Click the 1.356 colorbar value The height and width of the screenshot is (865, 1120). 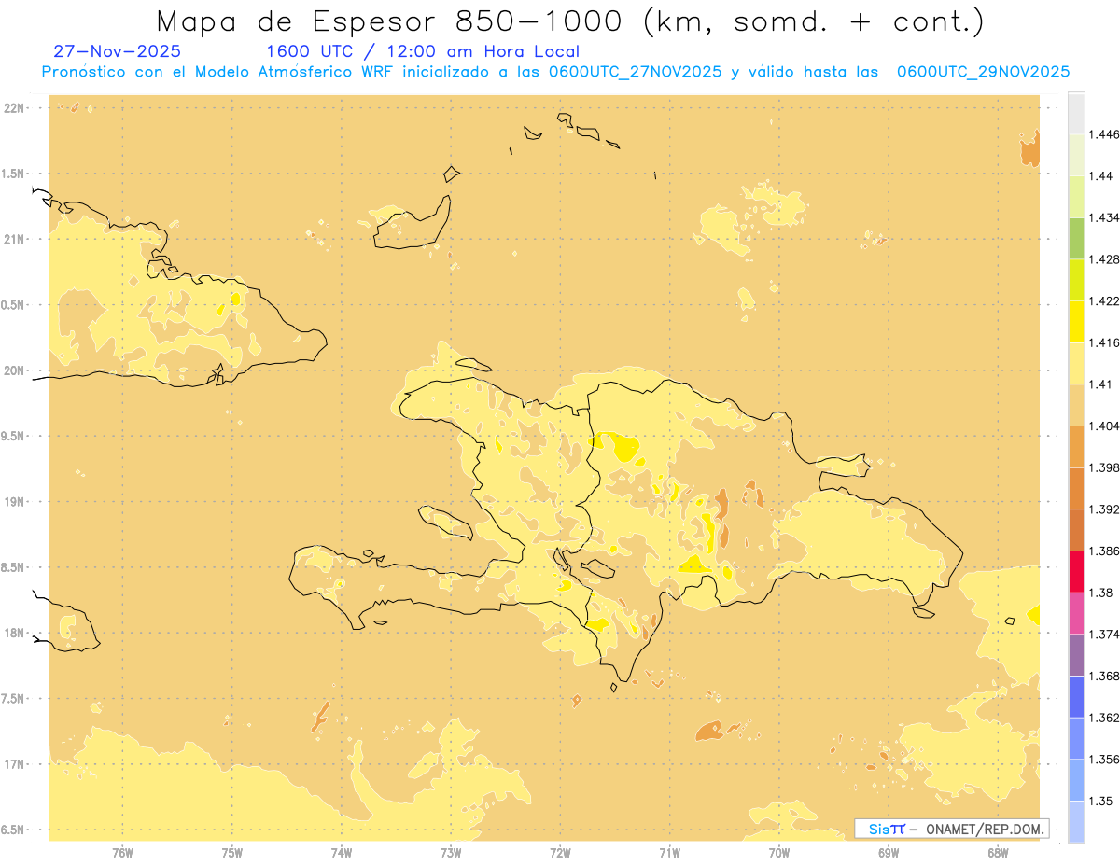(1103, 760)
